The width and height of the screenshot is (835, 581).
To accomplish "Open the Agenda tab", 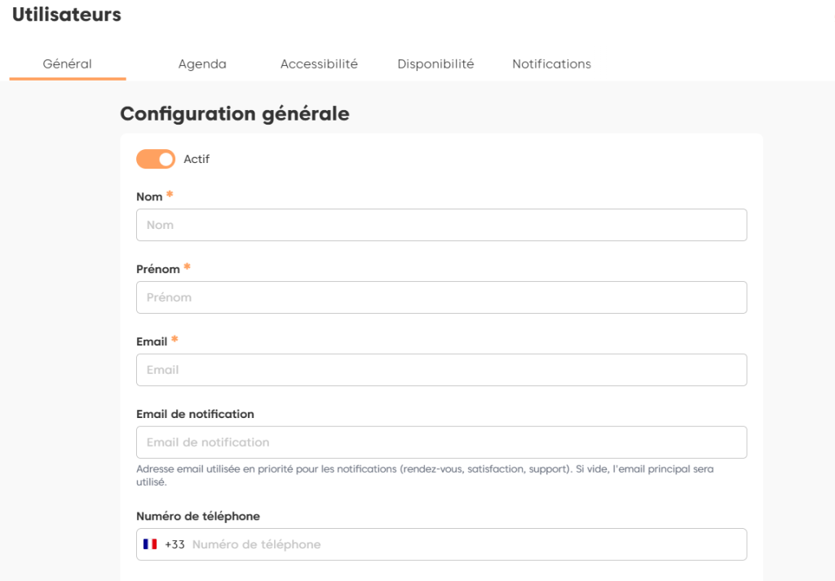I will click(x=202, y=64).
